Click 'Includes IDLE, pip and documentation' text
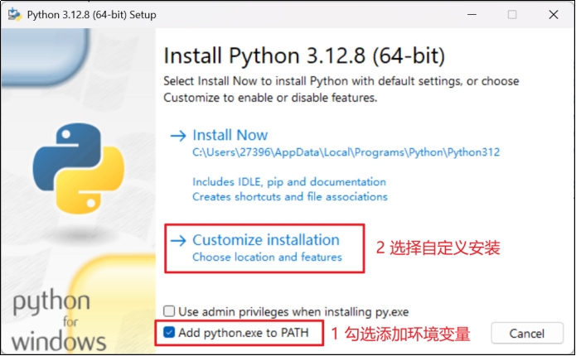Viewport: 576px width, 356px height. [289, 181]
